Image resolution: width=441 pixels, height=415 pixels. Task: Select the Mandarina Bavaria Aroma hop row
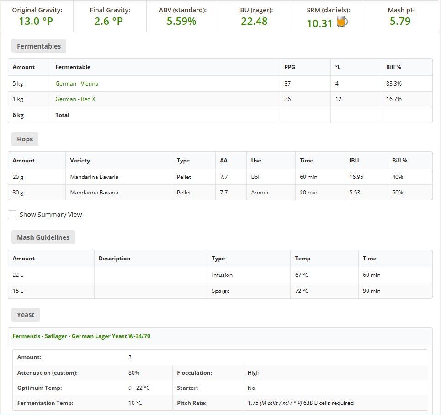94,193
